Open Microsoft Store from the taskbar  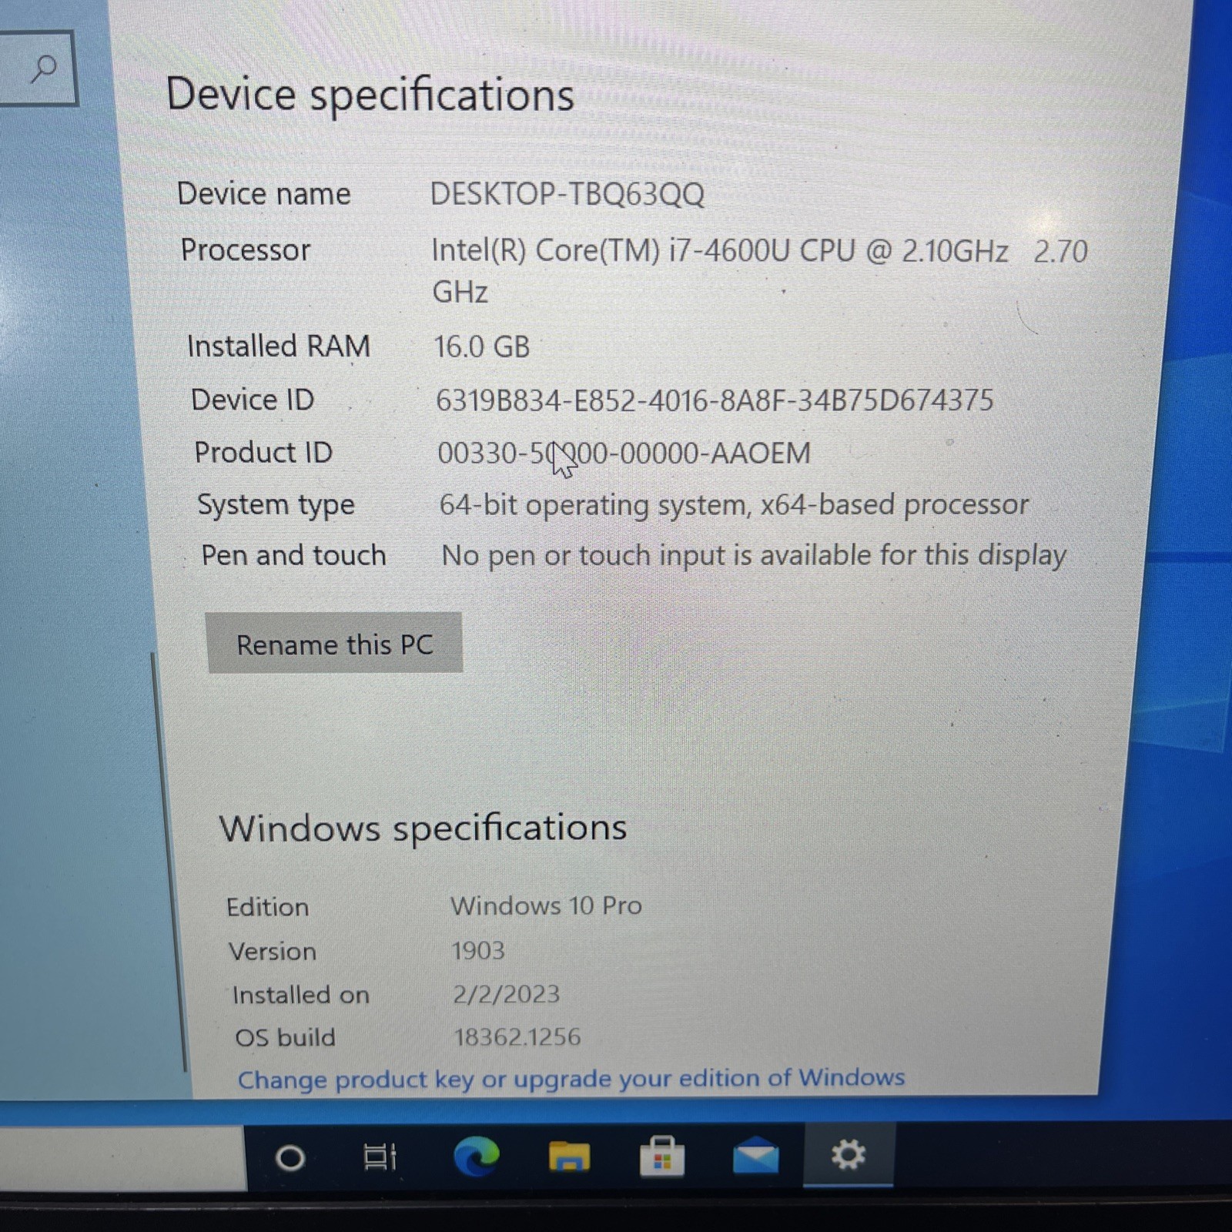click(x=662, y=1156)
